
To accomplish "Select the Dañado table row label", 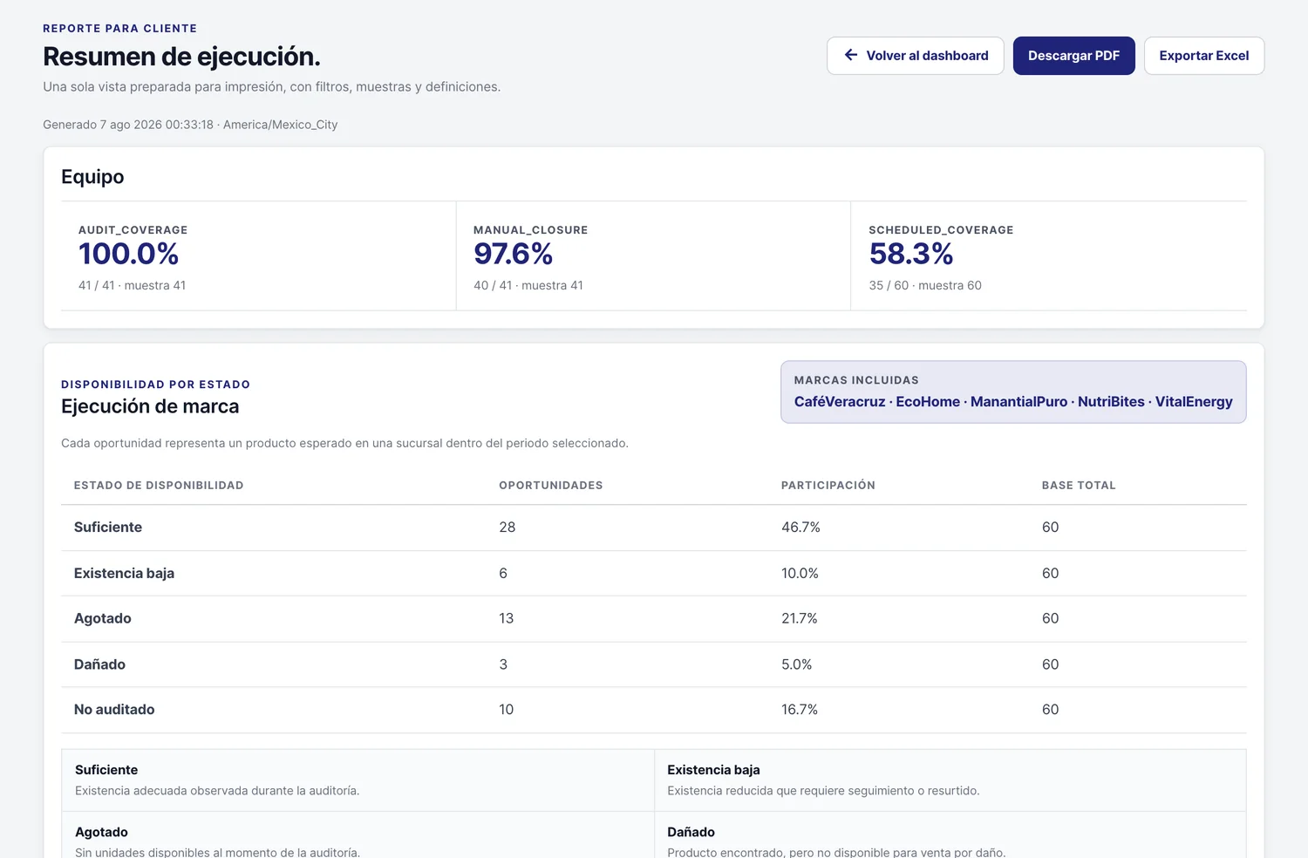I will (x=99, y=664).
